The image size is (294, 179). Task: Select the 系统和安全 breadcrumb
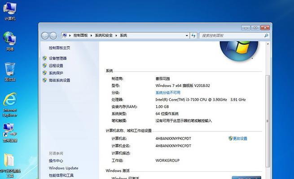(104, 35)
